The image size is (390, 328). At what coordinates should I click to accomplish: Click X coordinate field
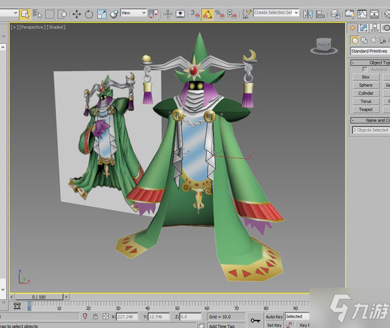coord(127,317)
